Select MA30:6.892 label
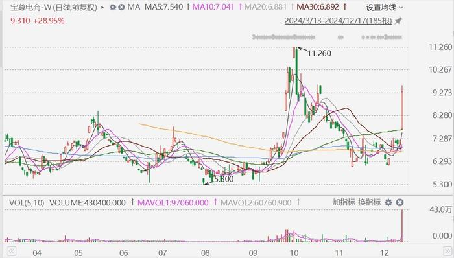This screenshot has height=258, width=454. [318, 7]
